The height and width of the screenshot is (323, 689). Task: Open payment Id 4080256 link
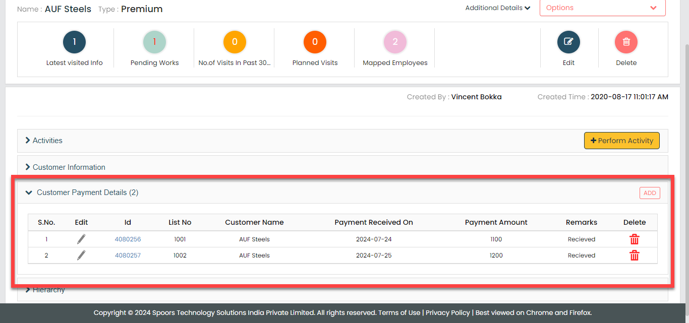click(x=128, y=239)
